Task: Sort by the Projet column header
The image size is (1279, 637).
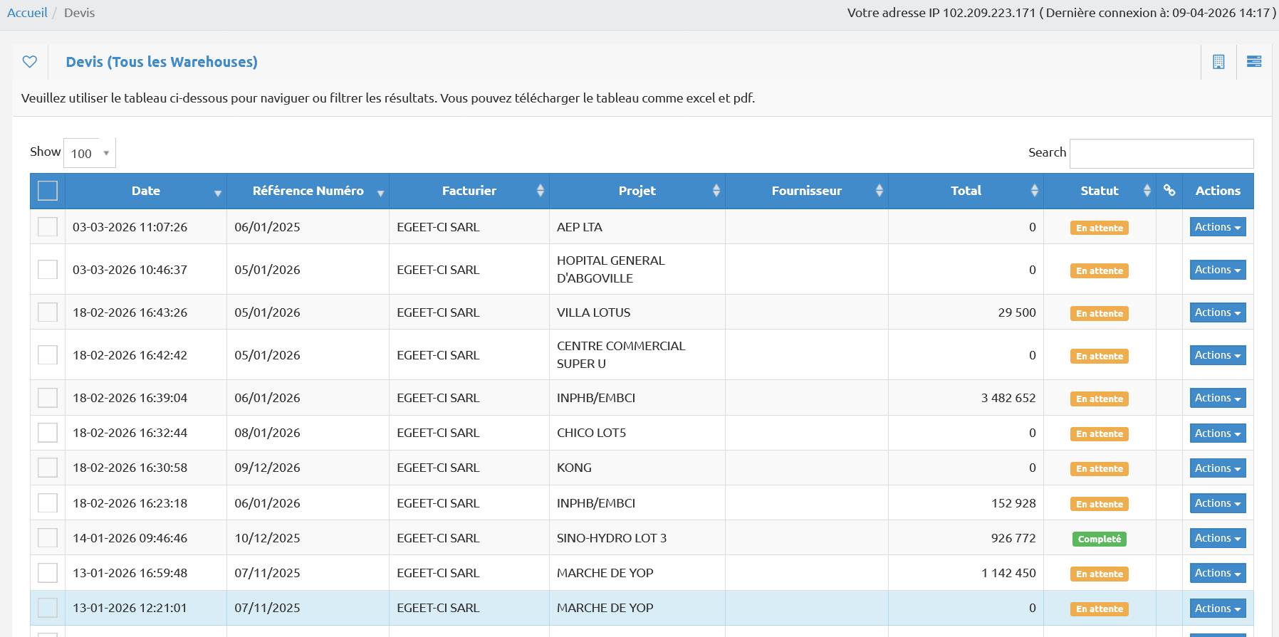Action: coord(637,191)
